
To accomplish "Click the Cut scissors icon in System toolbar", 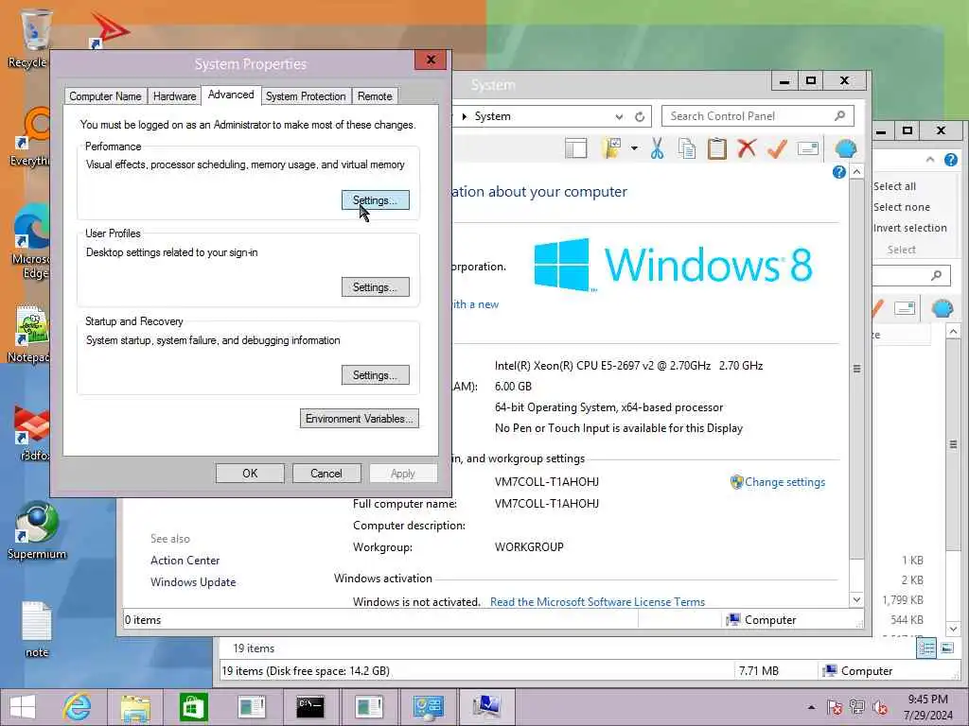I will (657, 148).
